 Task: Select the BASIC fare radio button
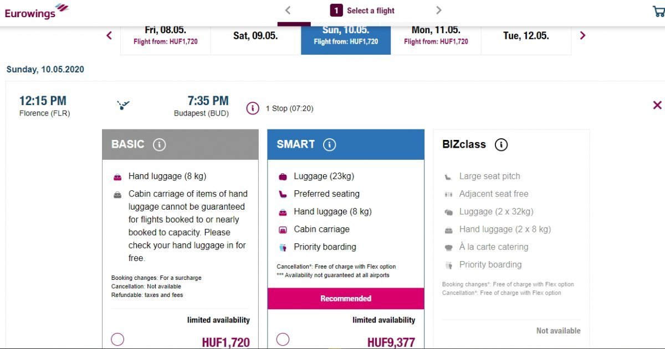pos(117,340)
